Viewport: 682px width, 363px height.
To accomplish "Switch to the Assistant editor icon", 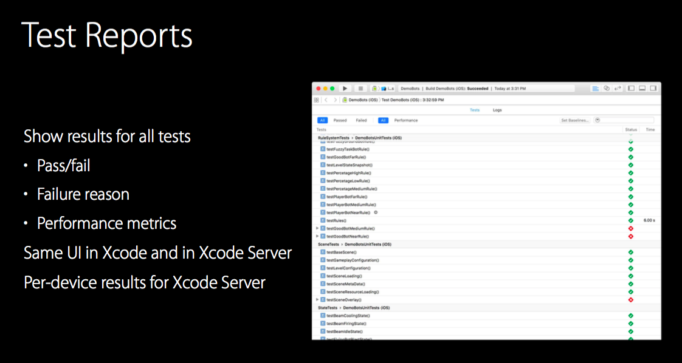I will pyautogui.click(x=607, y=89).
